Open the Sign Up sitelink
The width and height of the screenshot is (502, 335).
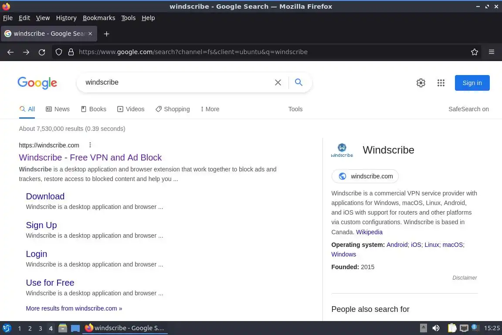pyautogui.click(x=41, y=225)
